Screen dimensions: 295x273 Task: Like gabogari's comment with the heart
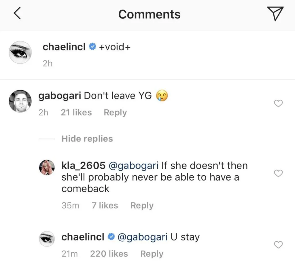[278, 104]
